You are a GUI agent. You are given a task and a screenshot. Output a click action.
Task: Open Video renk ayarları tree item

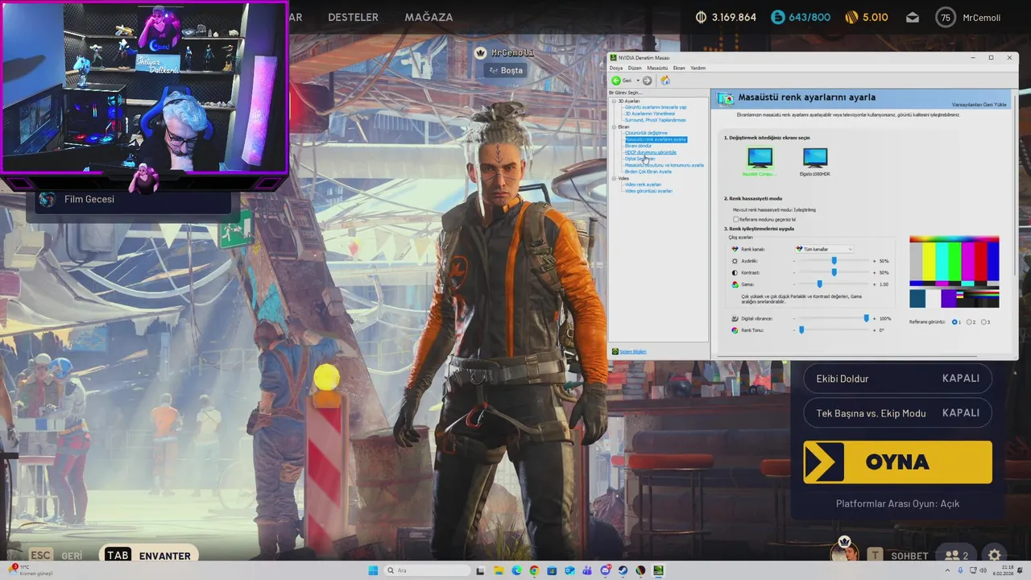643,184
